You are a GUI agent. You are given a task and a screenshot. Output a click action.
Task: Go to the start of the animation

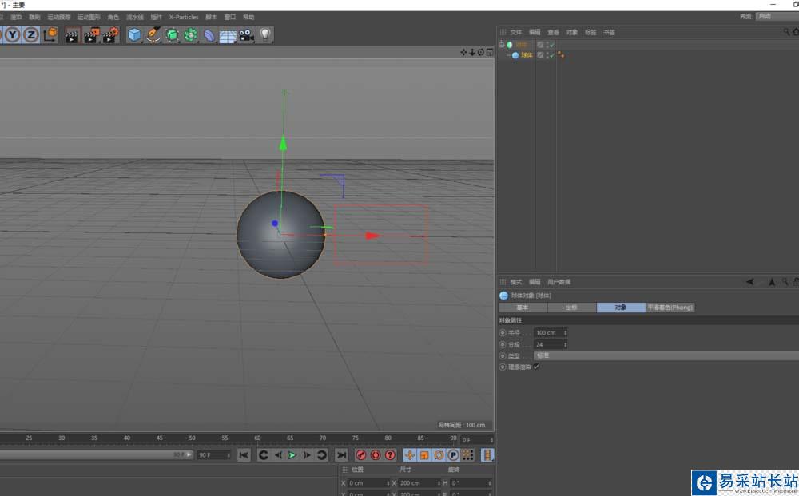244,455
